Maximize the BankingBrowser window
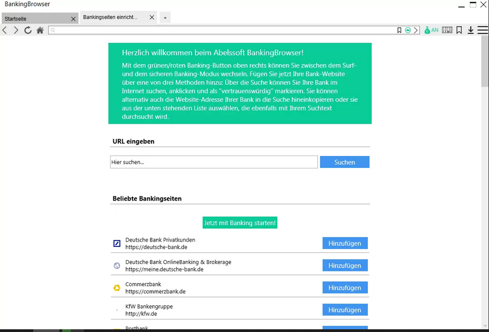Viewport: 489px width, 332px height. 473,5
